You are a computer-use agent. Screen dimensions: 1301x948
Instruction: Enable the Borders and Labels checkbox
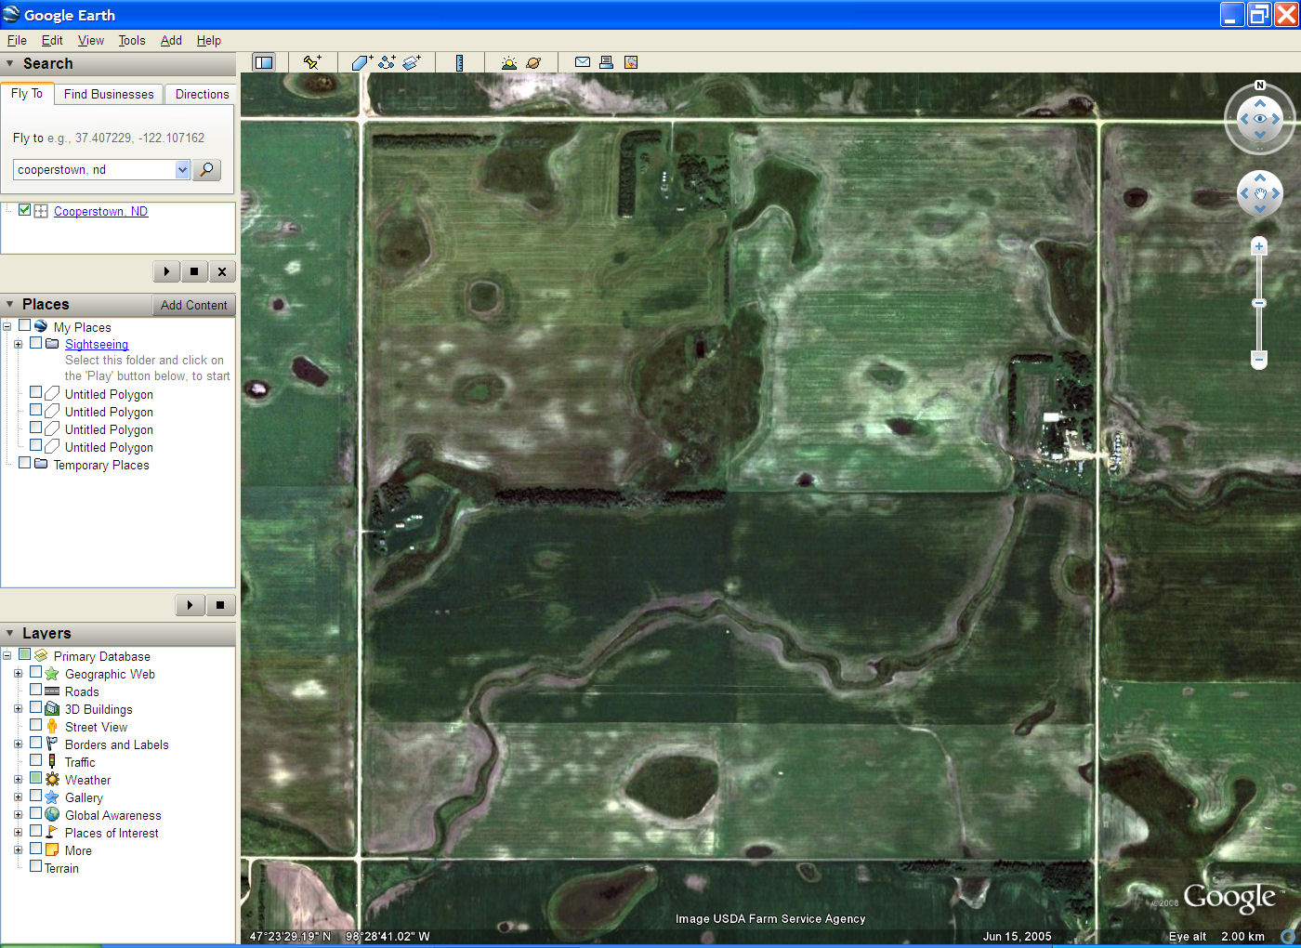tap(35, 743)
